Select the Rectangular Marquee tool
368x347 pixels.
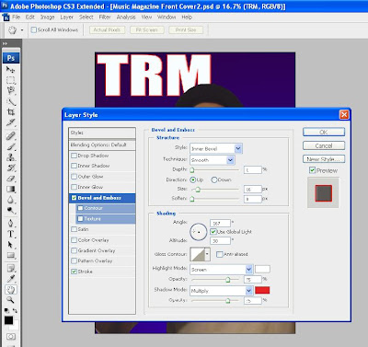point(10,80)
